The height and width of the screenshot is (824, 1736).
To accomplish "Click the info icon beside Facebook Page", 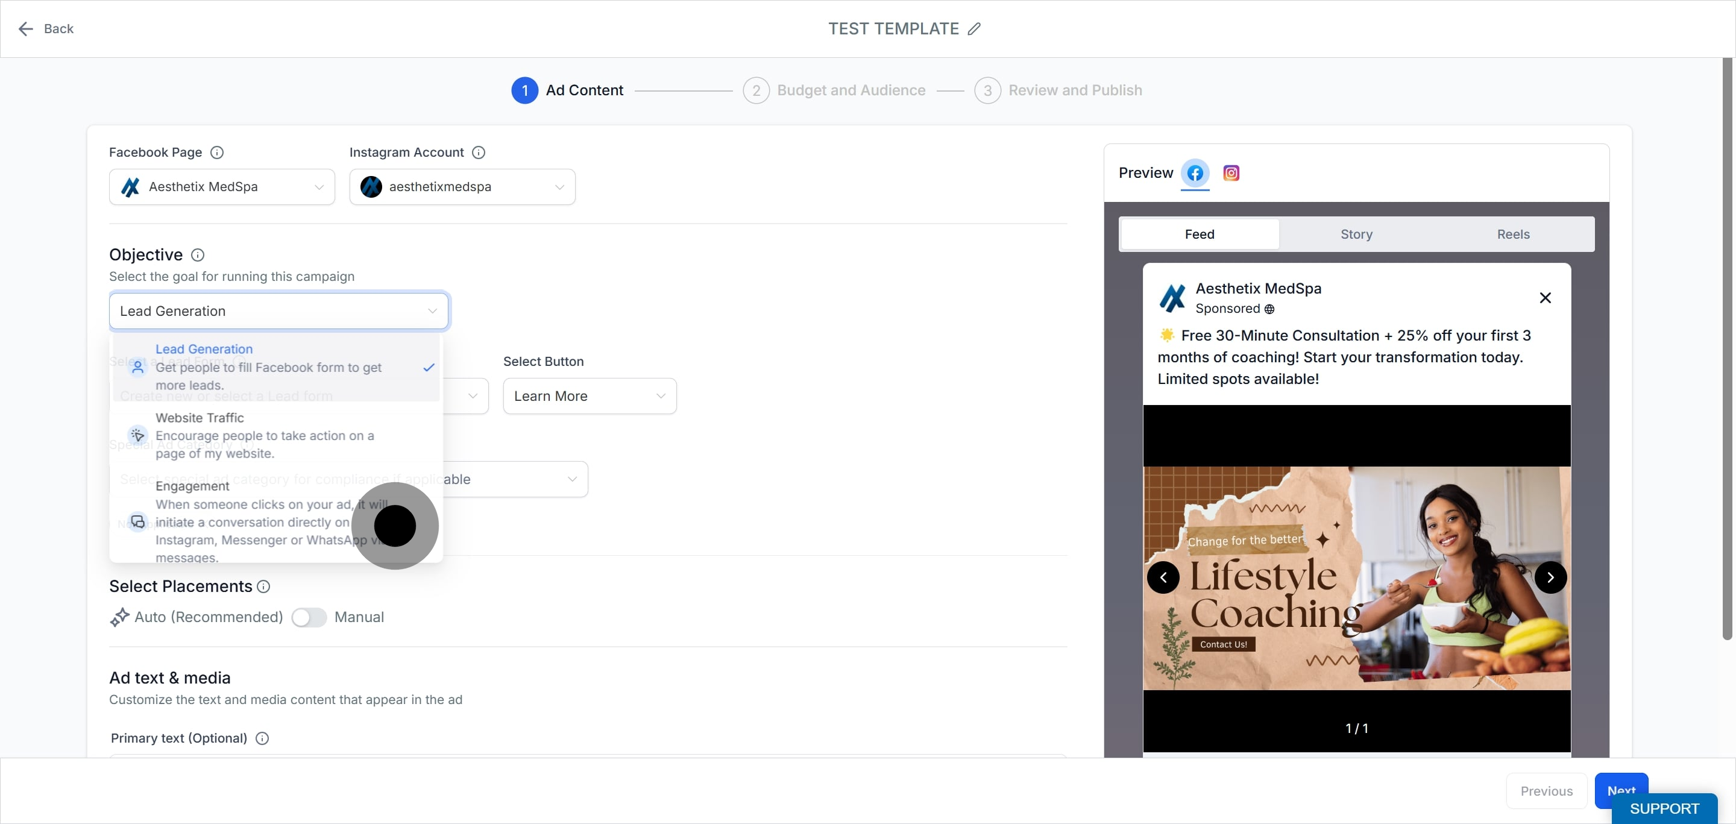I will point(217,153).
